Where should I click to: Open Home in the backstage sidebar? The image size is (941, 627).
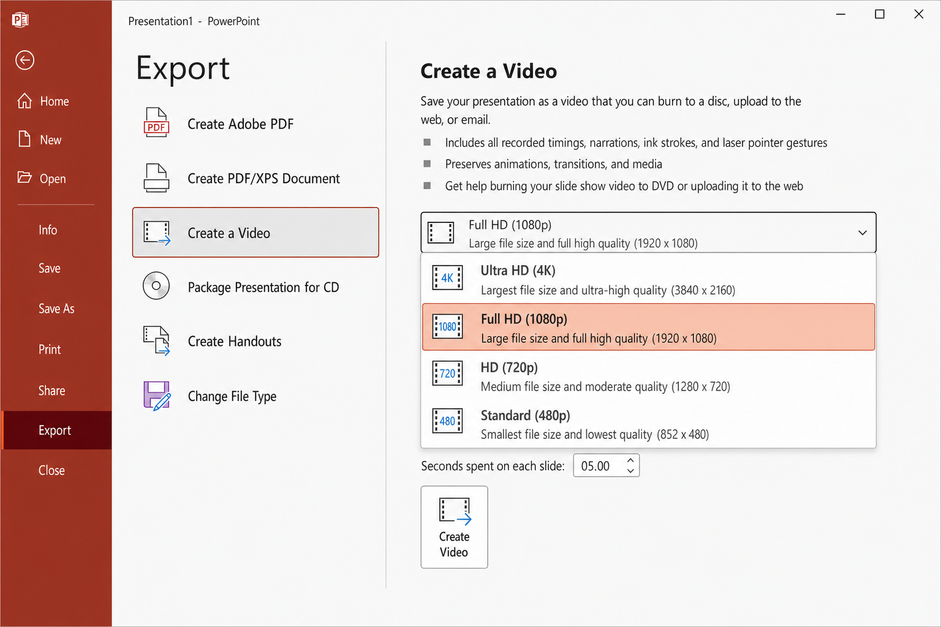[x=56, y=101]
